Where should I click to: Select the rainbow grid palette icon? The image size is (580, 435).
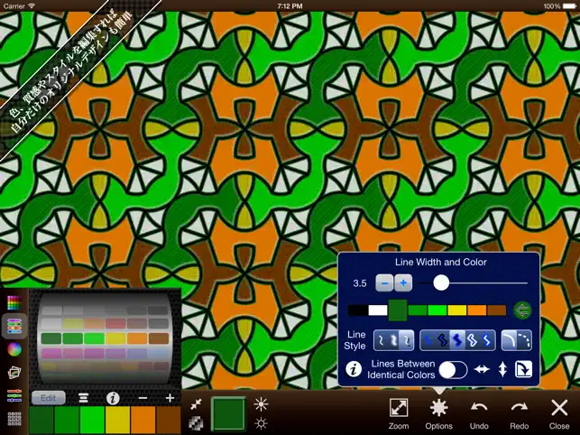pos(14,303)
